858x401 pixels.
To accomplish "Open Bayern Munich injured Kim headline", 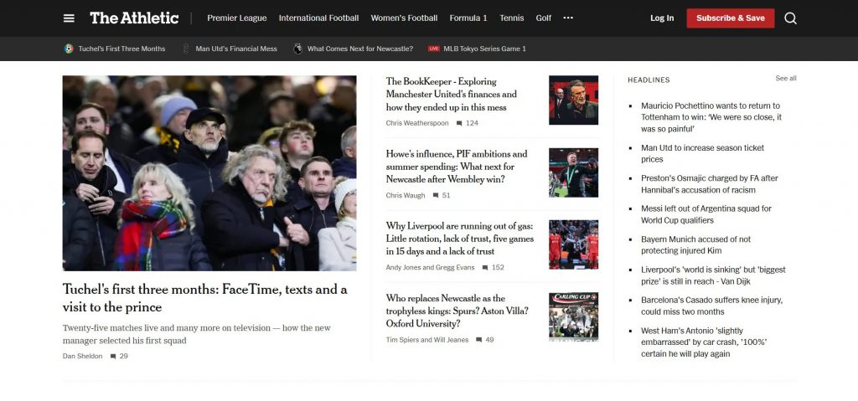I will tap(696, 244).
